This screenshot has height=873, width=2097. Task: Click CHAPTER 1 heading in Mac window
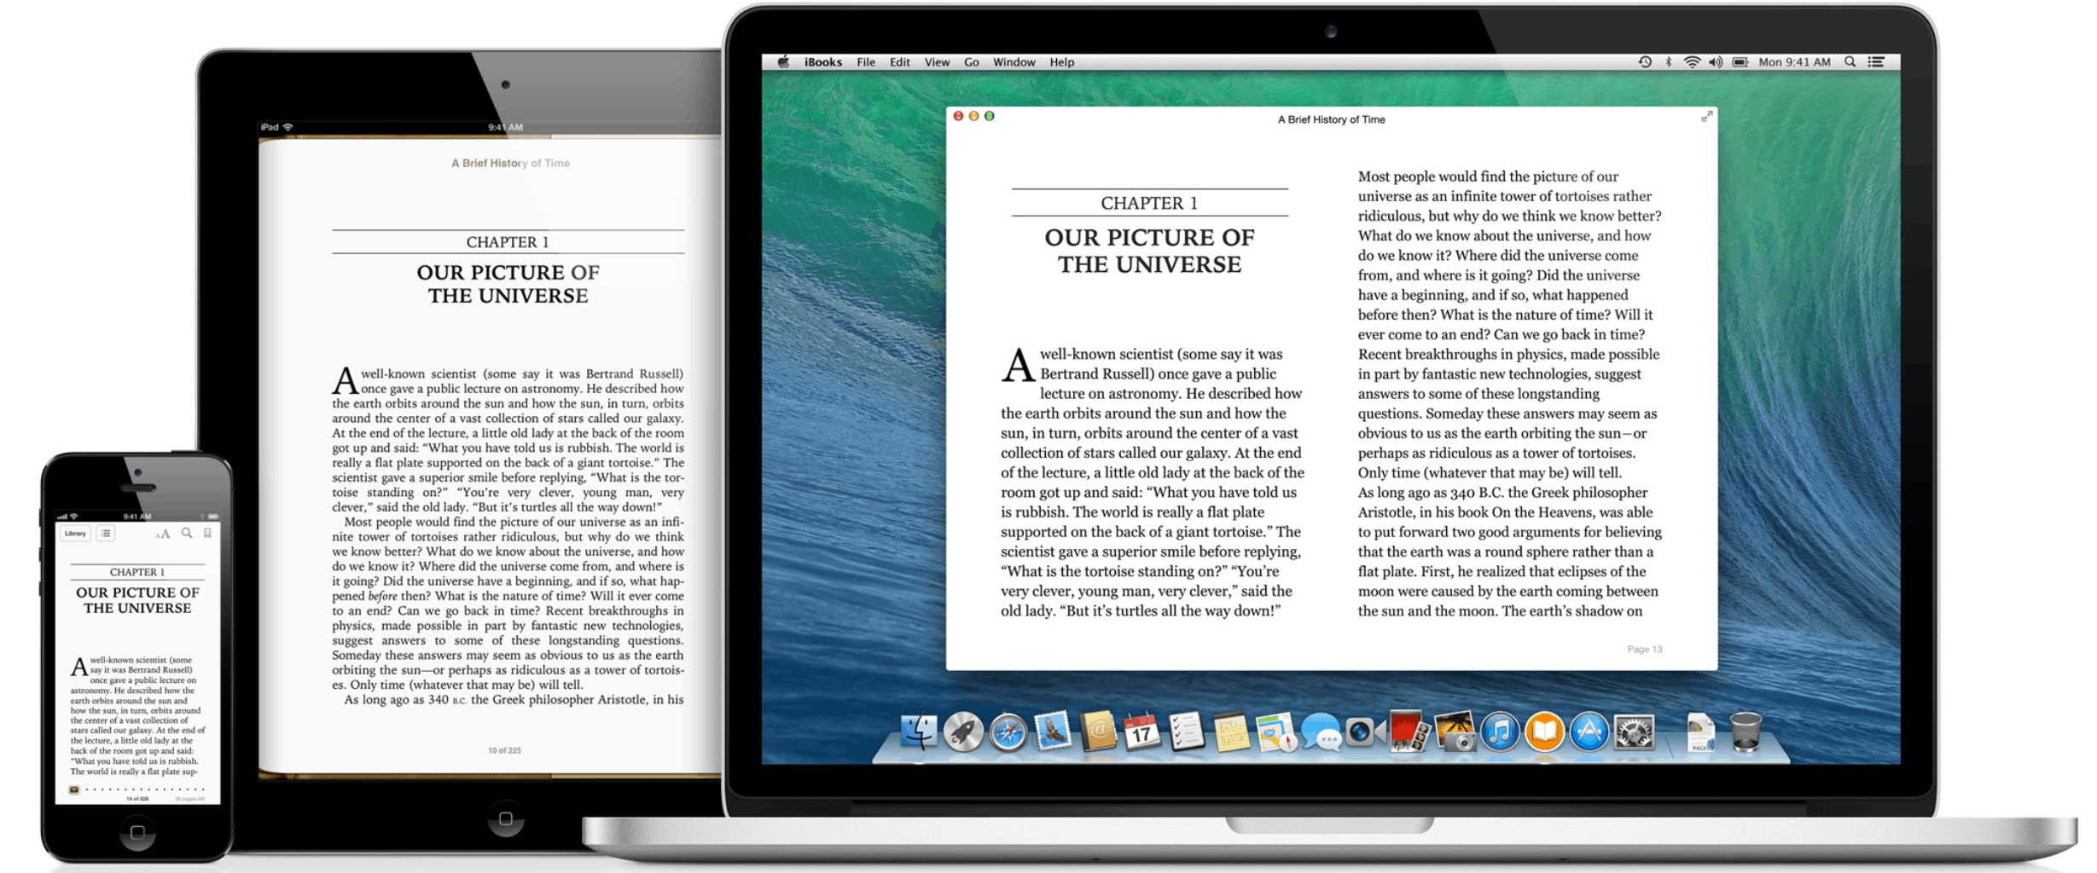coord(1149,203)
